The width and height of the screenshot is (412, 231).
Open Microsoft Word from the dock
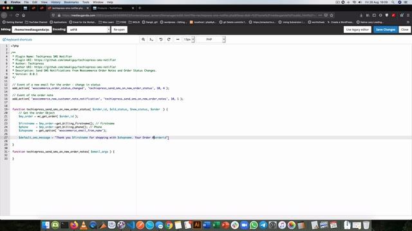tap(207, 225)
